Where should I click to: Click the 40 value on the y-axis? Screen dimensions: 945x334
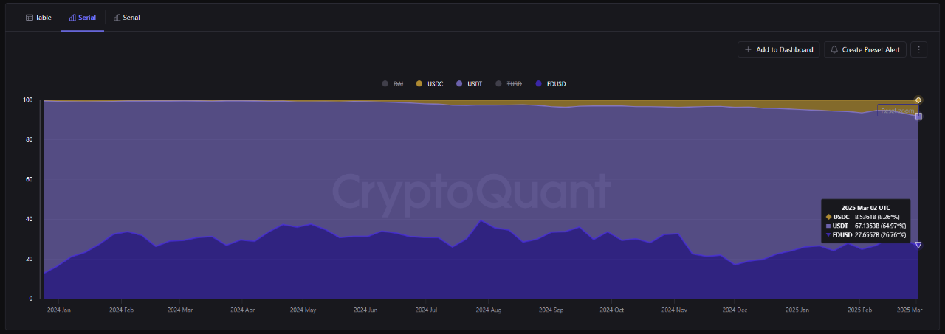pos(30,219)
